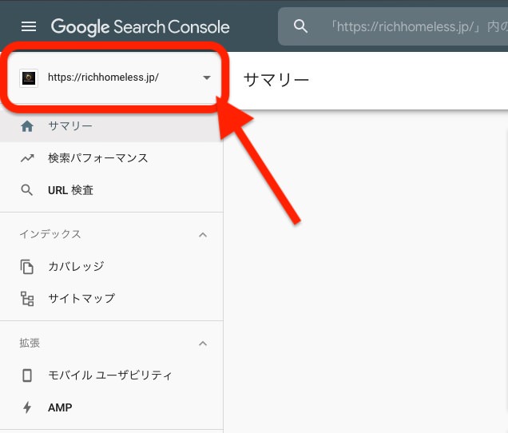Open the hamburger main menu
508x433 pixels.
coord(28,26)
